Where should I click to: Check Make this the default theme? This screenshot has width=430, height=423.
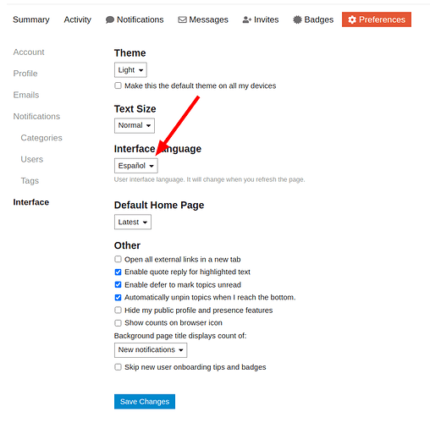[118, 85]
